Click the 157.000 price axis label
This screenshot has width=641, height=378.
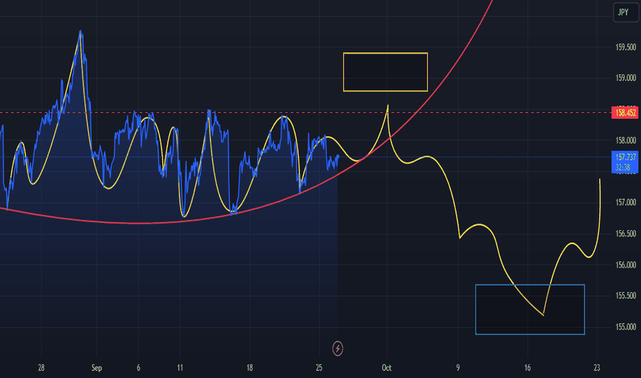pyautogui.click(x=625, y=203)
